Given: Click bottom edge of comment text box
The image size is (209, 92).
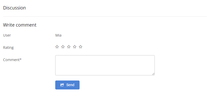Looking at the screenshot, I should pyautogui.click(x=105, y=75).
